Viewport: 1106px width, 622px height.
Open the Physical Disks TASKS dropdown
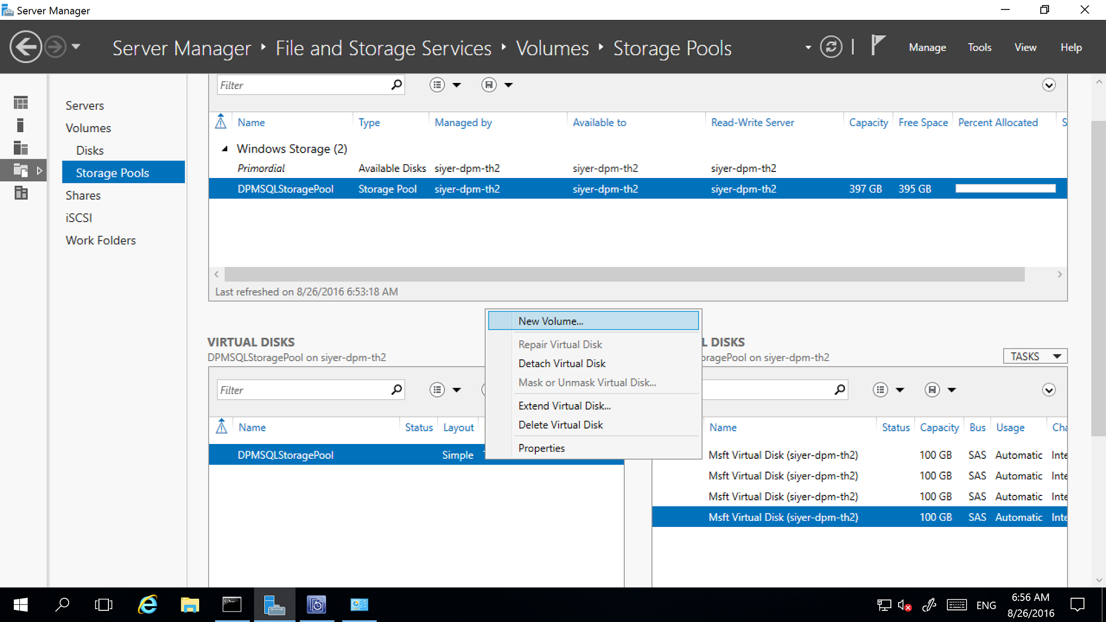coord(1035,356)
